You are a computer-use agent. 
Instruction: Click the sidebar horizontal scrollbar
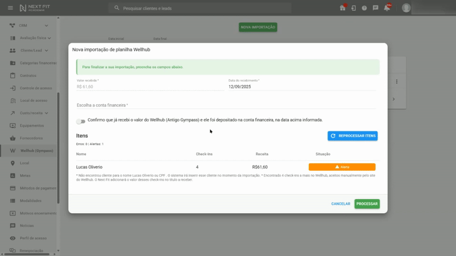click(27, 254)
